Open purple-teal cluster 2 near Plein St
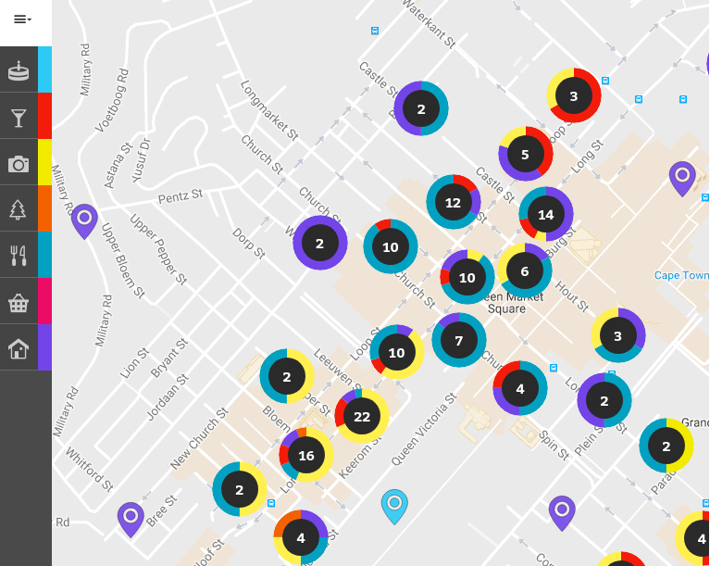710x566 pixels. tap(604, 400)
